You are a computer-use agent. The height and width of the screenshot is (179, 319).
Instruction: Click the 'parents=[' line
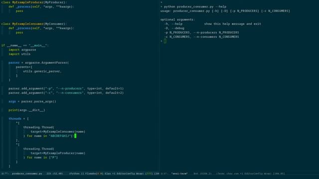pyautogui.click(x=24, y=67)
